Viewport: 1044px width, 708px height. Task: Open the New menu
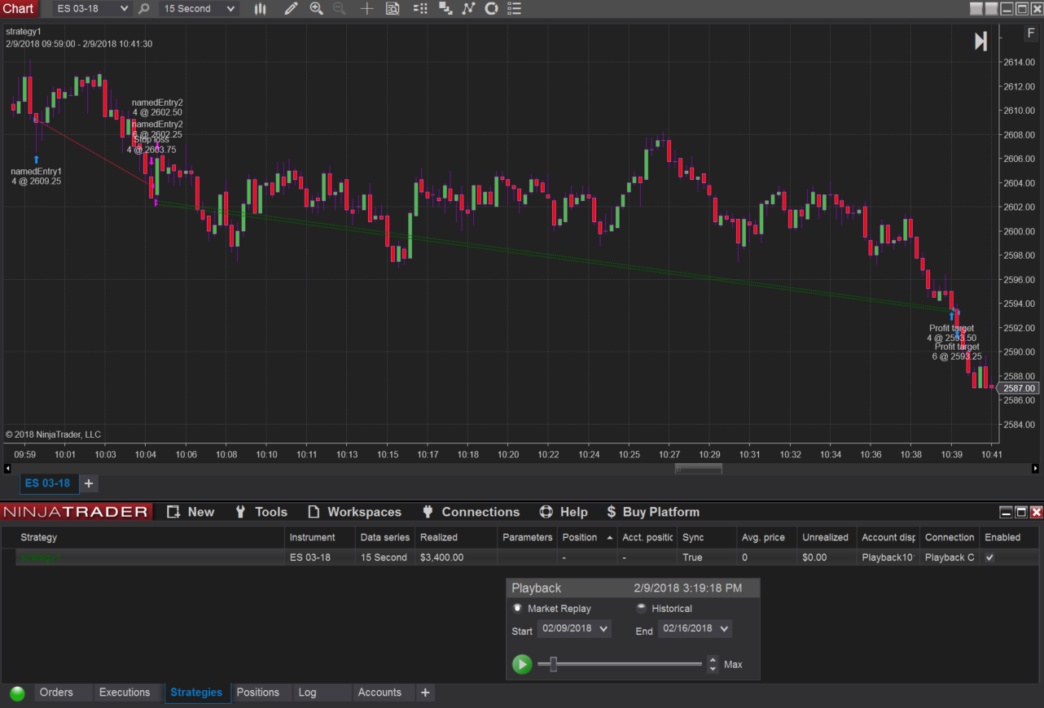tap(191, 512)
